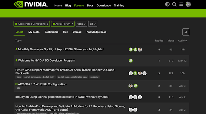Click first avatar on Monthly Developer Spotlight row
Viewport: 206px width, 114px height.
click(131, 49)
